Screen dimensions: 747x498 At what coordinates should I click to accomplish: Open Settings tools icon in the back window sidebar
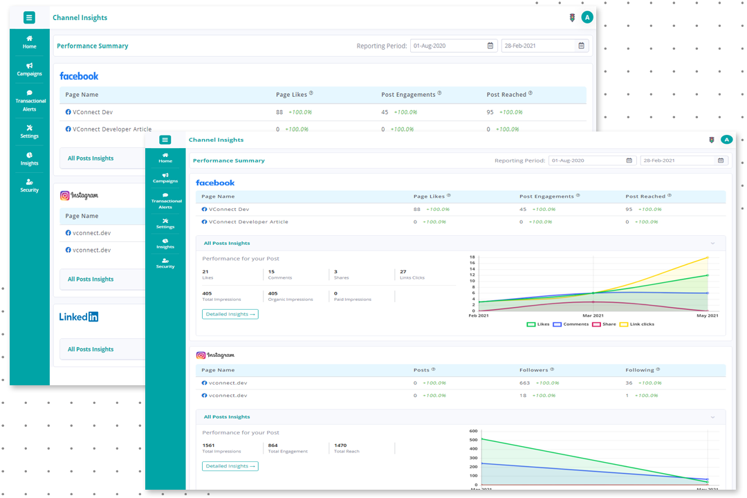point(29,128)
